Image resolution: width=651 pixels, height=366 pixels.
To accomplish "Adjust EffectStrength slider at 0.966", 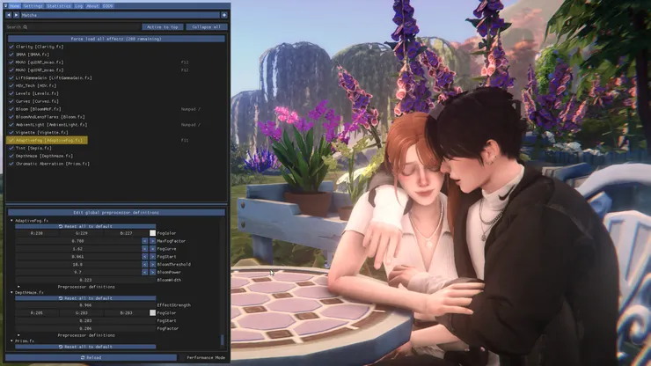I will 85,305.
